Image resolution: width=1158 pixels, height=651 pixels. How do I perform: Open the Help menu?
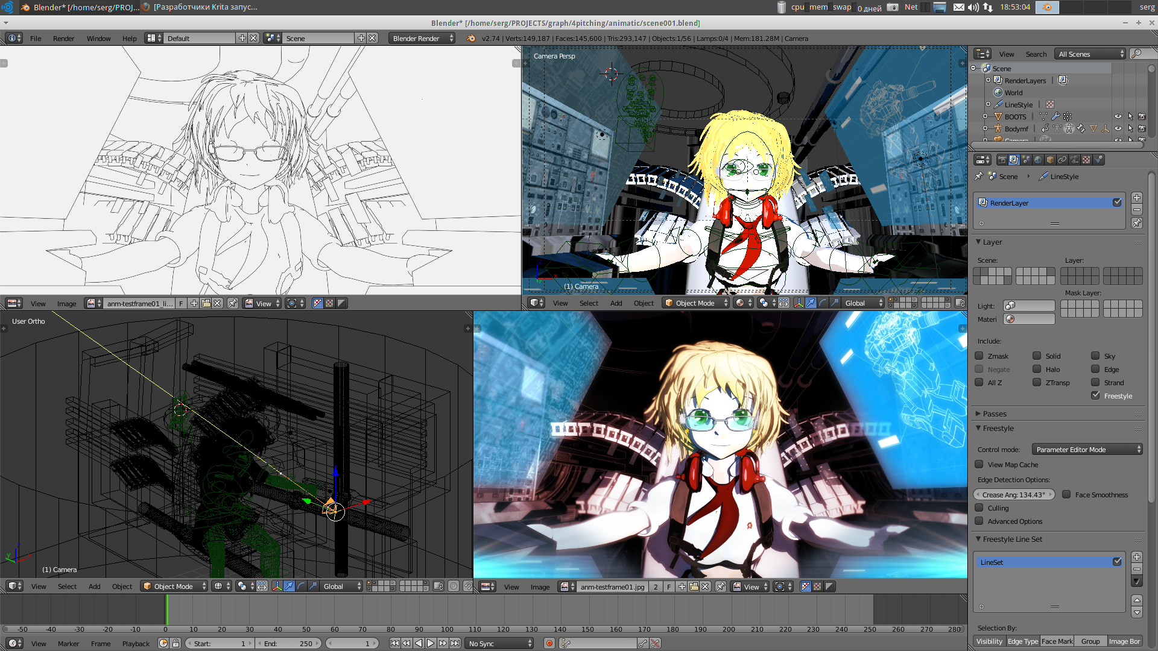129,38
